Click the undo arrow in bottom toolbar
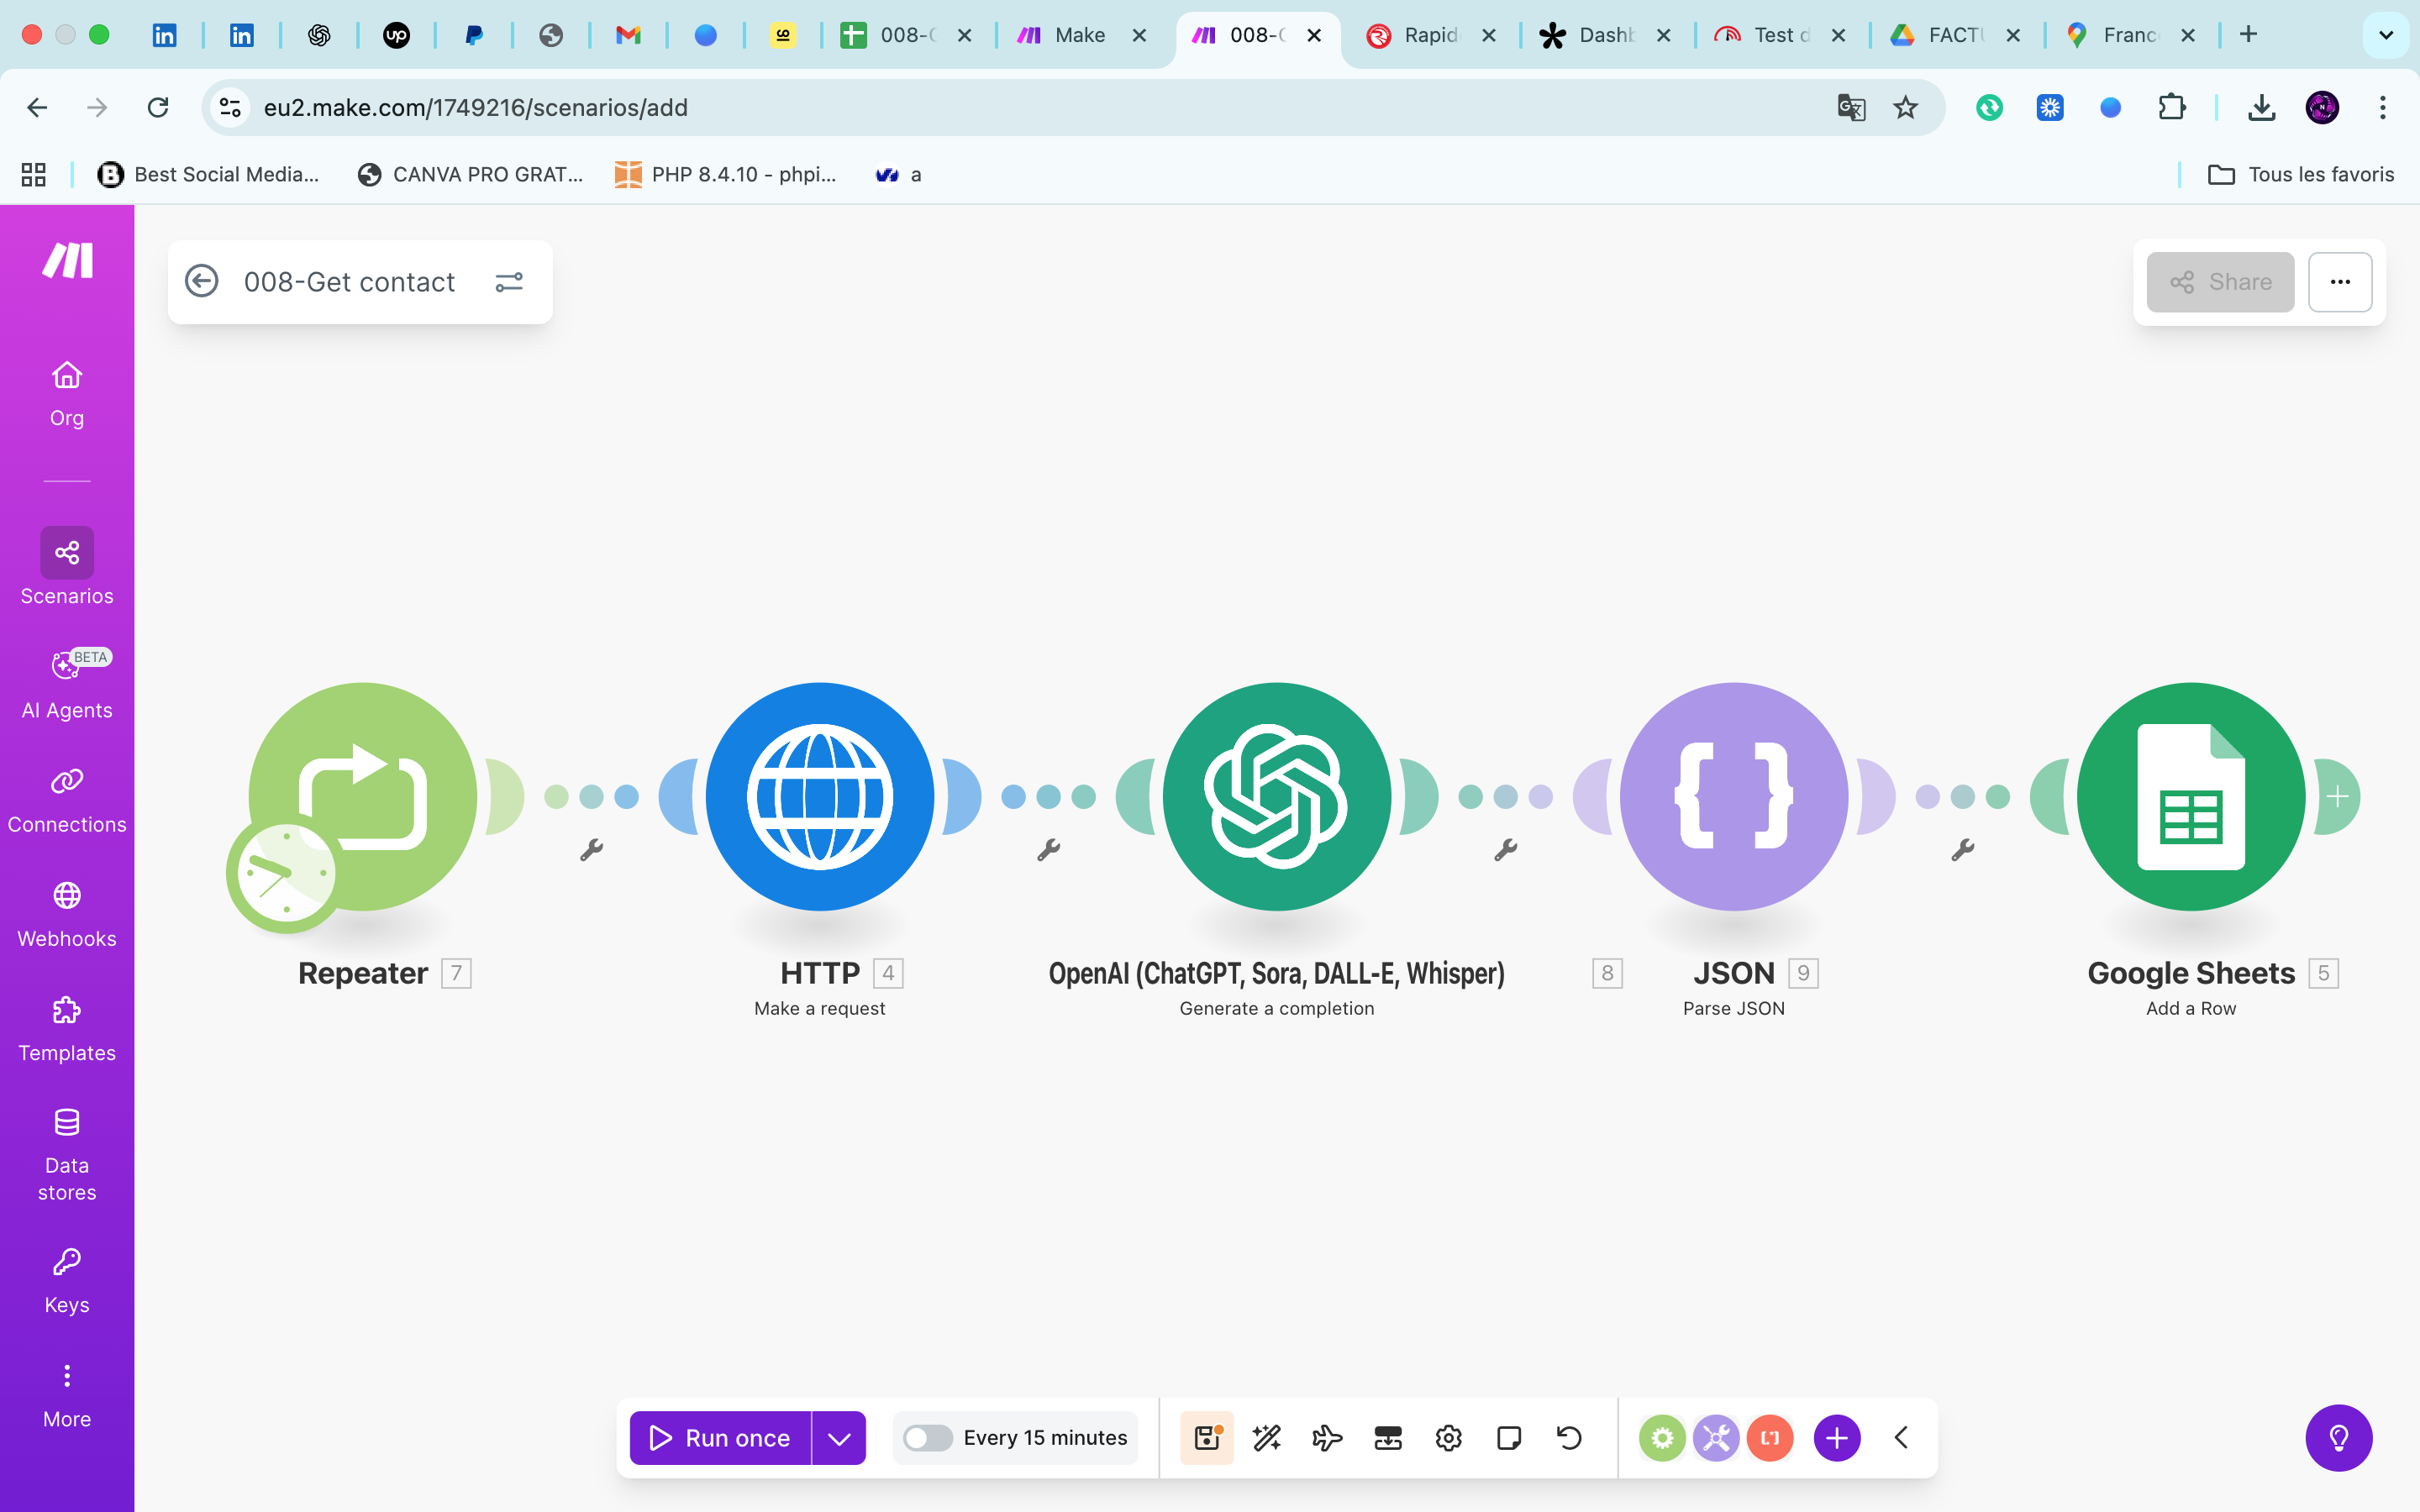 (1569, 1438)
